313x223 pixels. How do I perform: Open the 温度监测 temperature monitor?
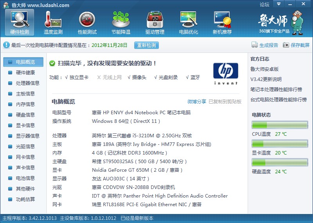[x=53, y=23]
